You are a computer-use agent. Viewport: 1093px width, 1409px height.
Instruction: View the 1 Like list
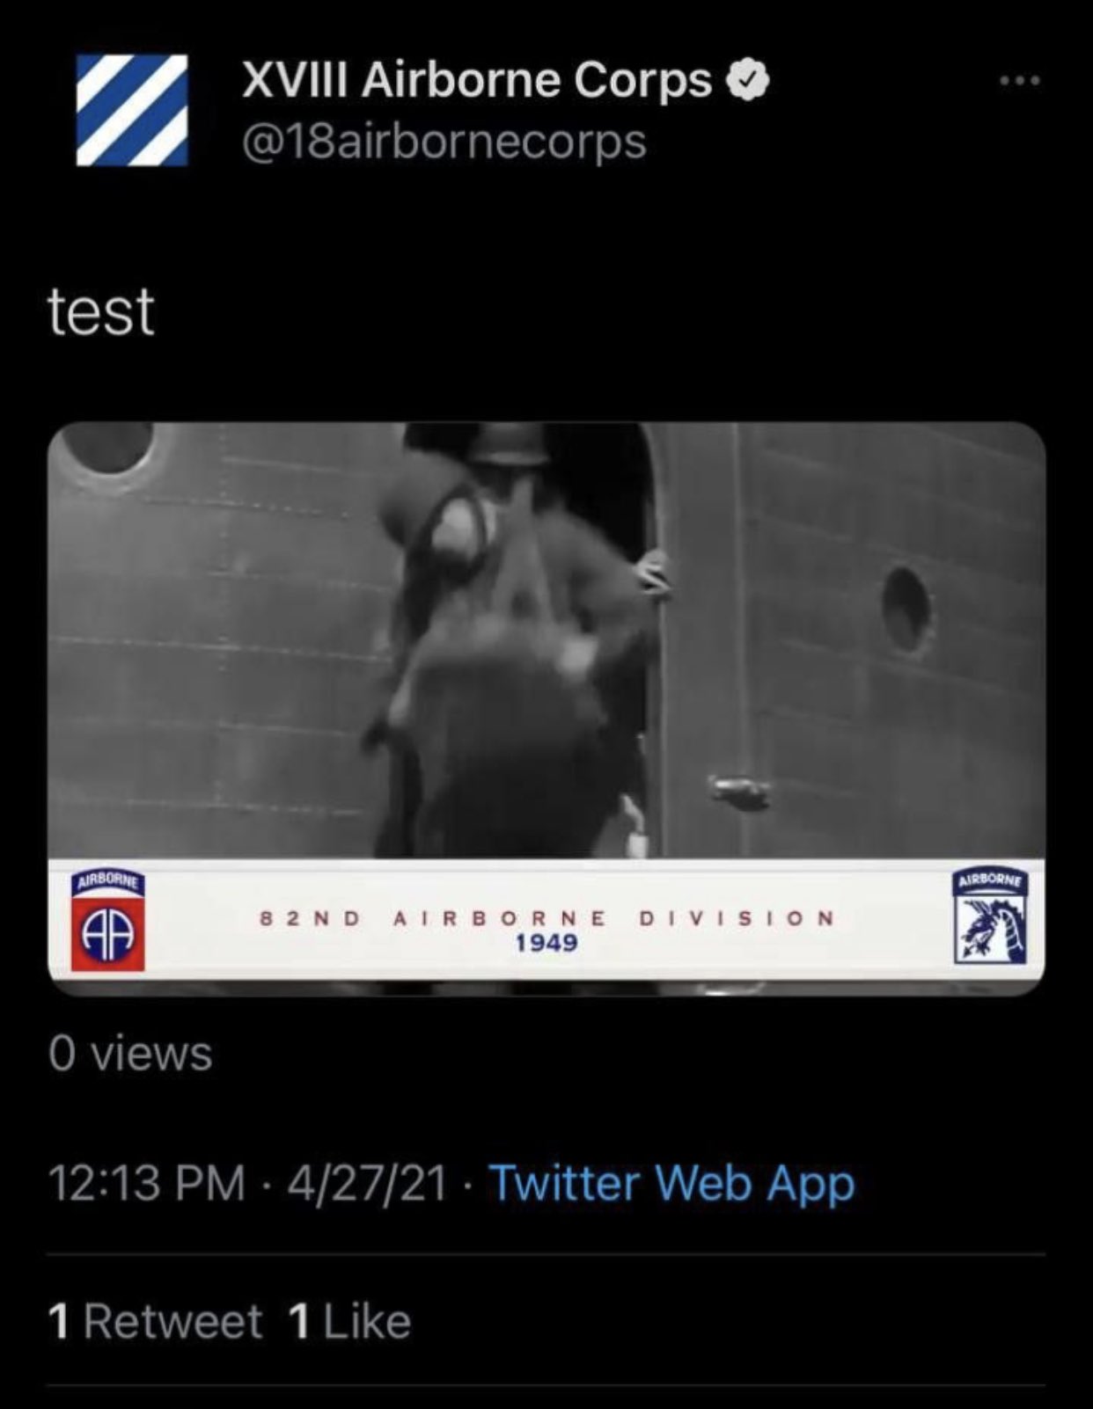[x=349, y=1321]
